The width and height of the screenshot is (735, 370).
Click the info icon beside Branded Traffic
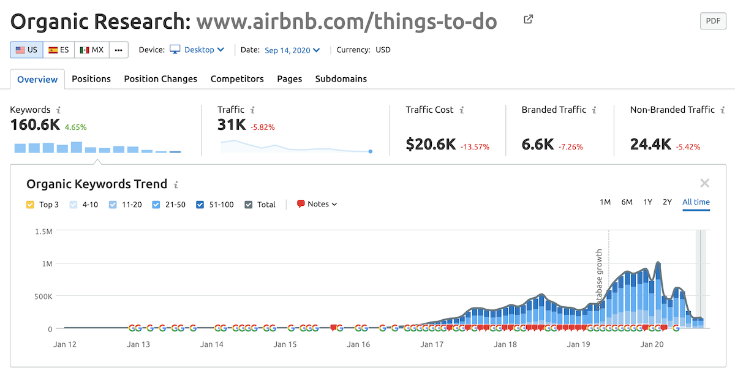[x=595, y=110]
